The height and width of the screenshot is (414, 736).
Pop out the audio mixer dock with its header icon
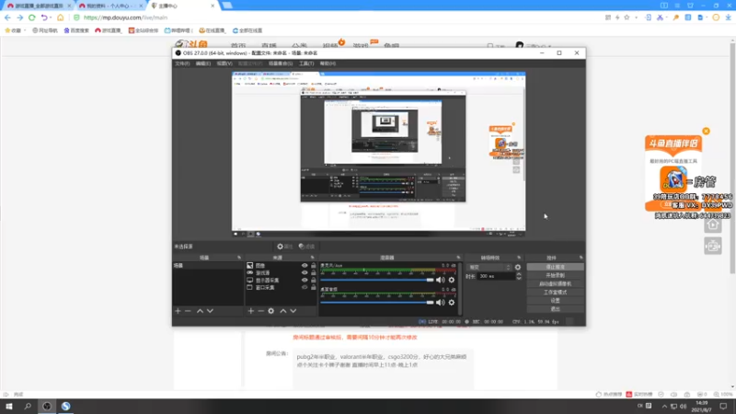pos(458,258)
